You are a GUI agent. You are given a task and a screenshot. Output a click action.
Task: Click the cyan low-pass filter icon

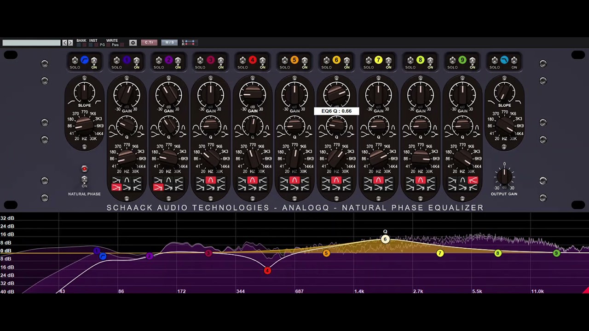[504, 60]
